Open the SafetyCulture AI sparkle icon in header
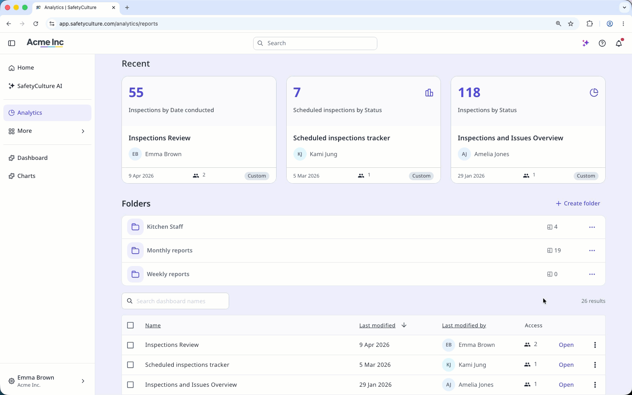This screenshot has width=632, height=395. tap(585, 43)
